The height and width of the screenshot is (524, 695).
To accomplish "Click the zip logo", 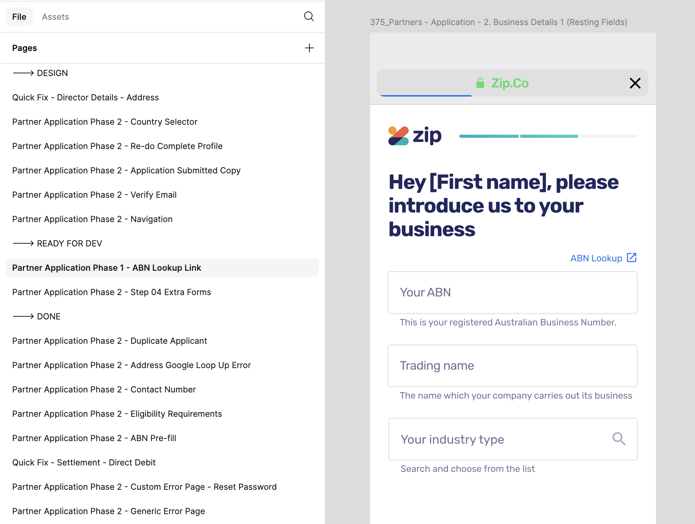I will (415, 136).
